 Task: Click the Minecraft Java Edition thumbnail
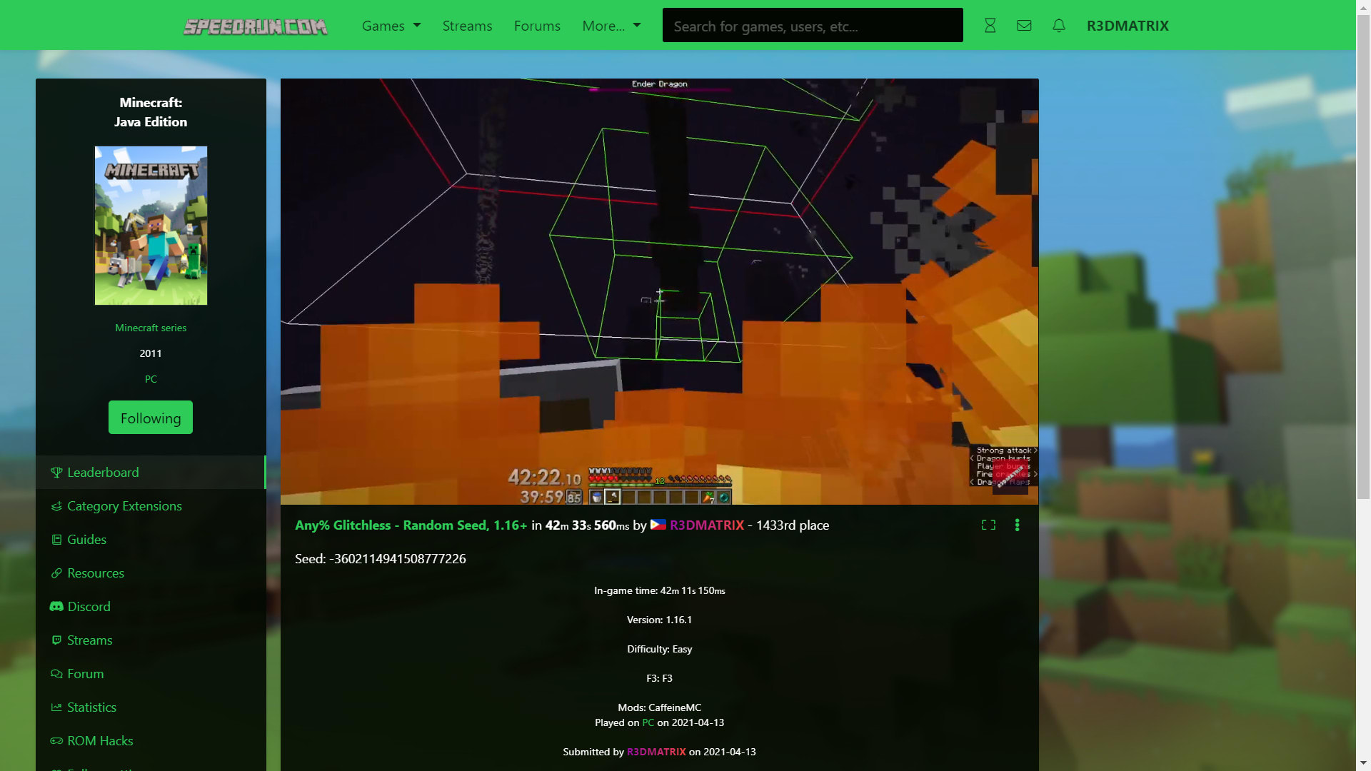[151, 226]
